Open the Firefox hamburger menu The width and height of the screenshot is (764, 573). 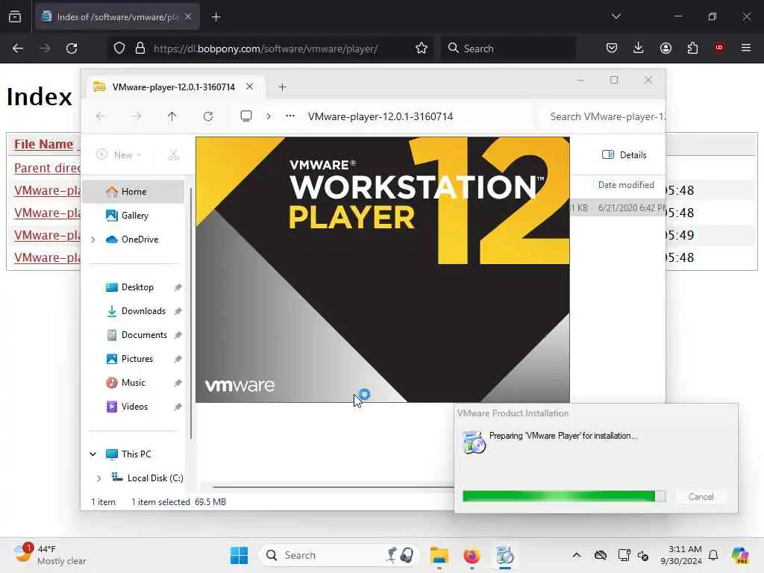pyautogui.click(x=746, y=48)
